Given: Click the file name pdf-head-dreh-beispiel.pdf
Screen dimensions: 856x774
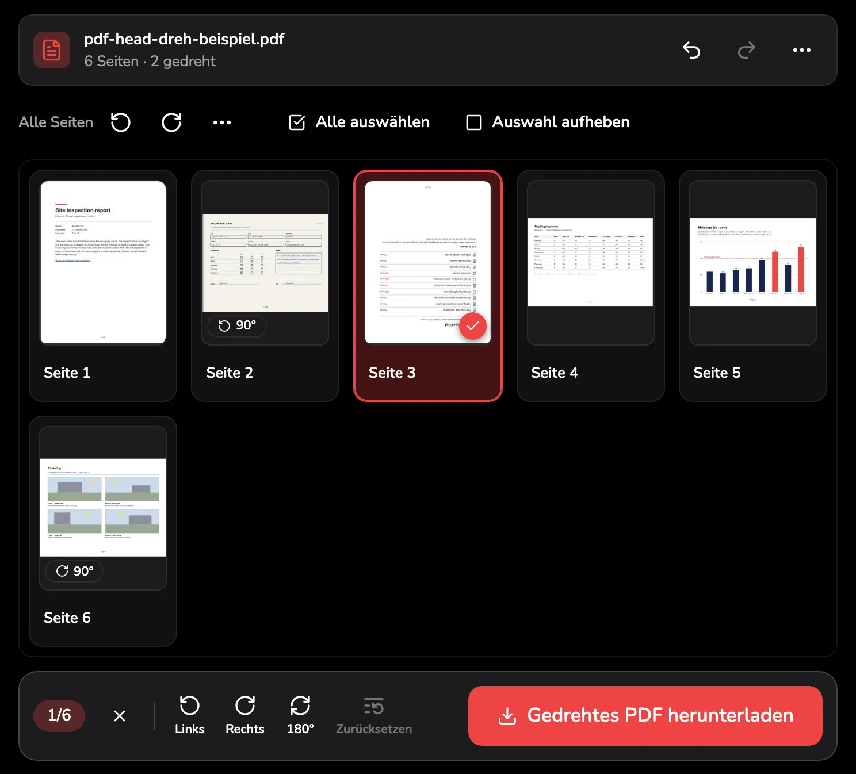Looking at the screenshot, I should (x=184, y=39).
